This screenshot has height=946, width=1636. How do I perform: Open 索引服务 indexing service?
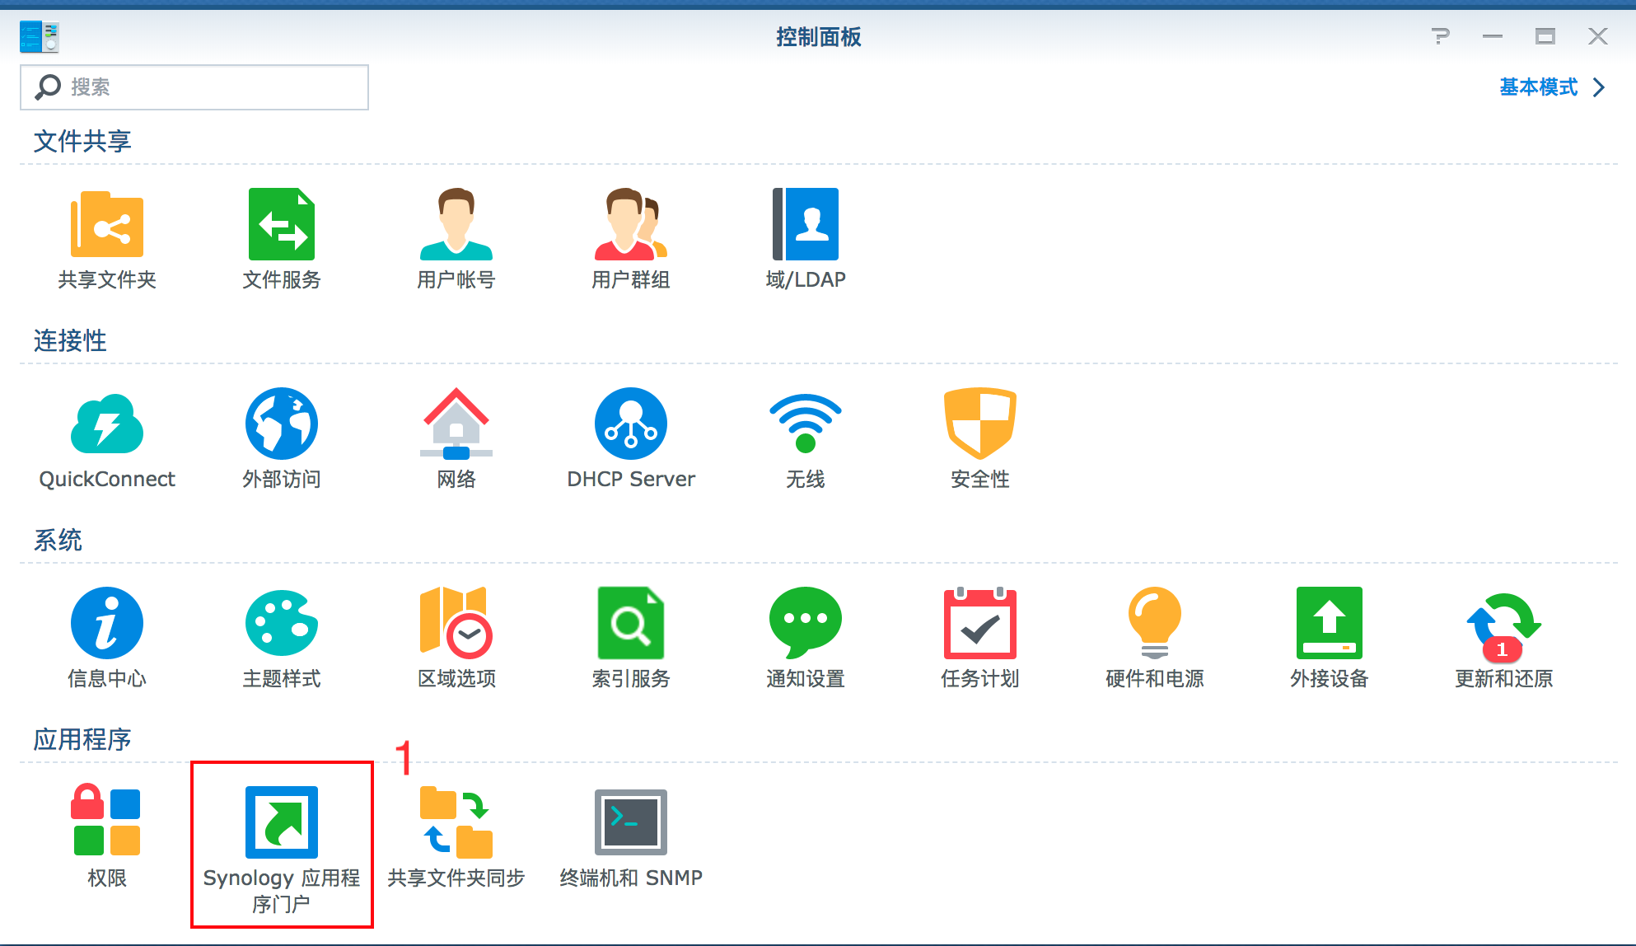click(631, 623)
